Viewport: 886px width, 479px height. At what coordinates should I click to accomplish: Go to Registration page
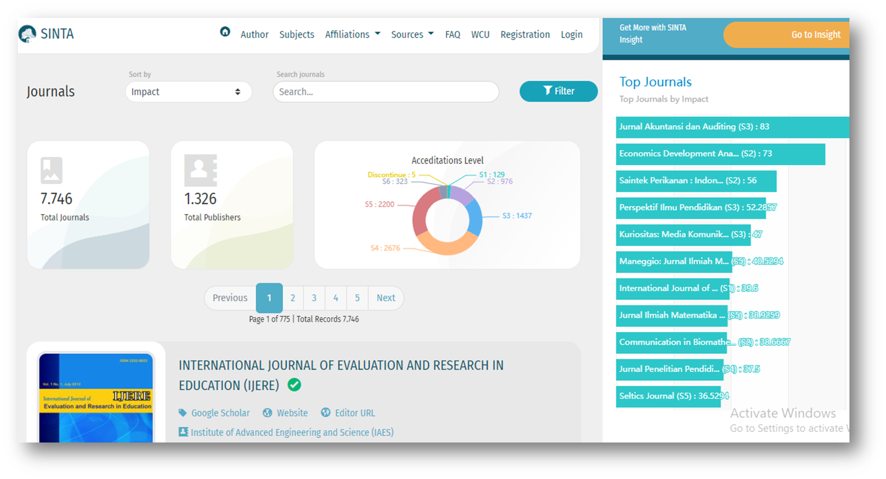525,34
